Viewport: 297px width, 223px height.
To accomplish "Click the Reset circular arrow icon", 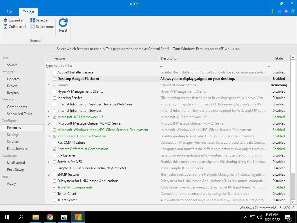I will [63, 23].
